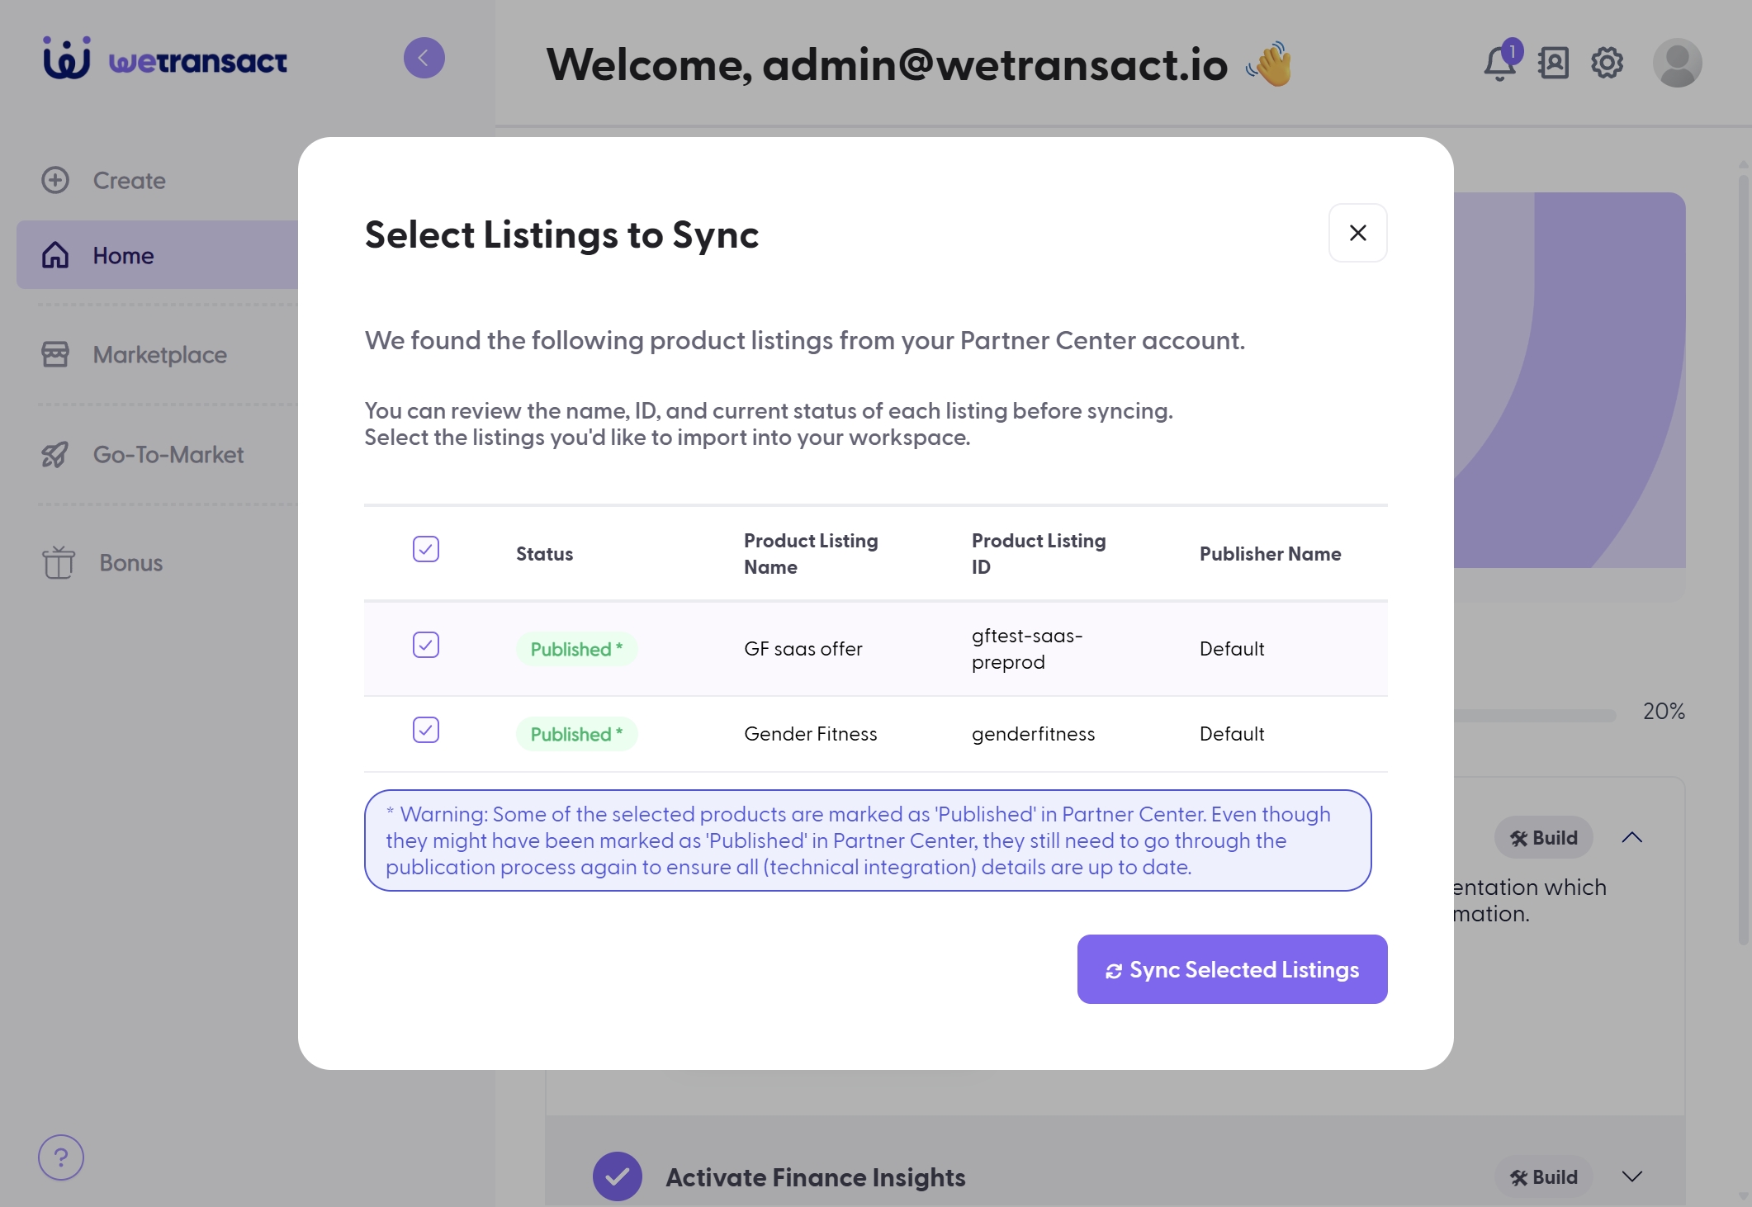Viewport: 1752px width, 1207px height.
Task: Click the Publisher Name column header
Action: pyautogui.click(x=1271, y=554)
